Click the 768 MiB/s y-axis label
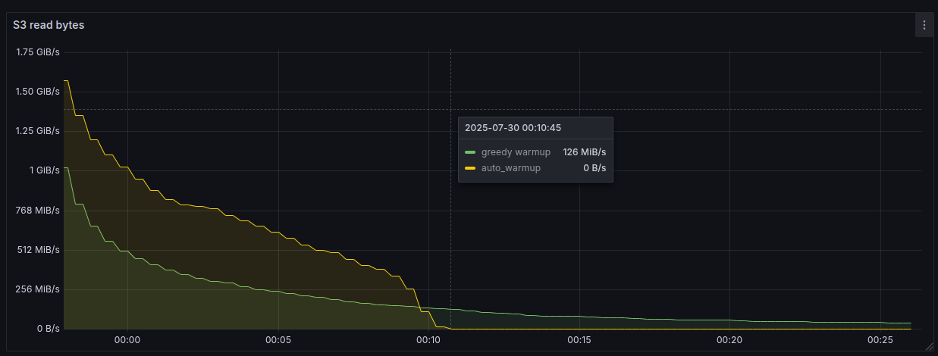The image size is (938, 356). click(38, 210)
